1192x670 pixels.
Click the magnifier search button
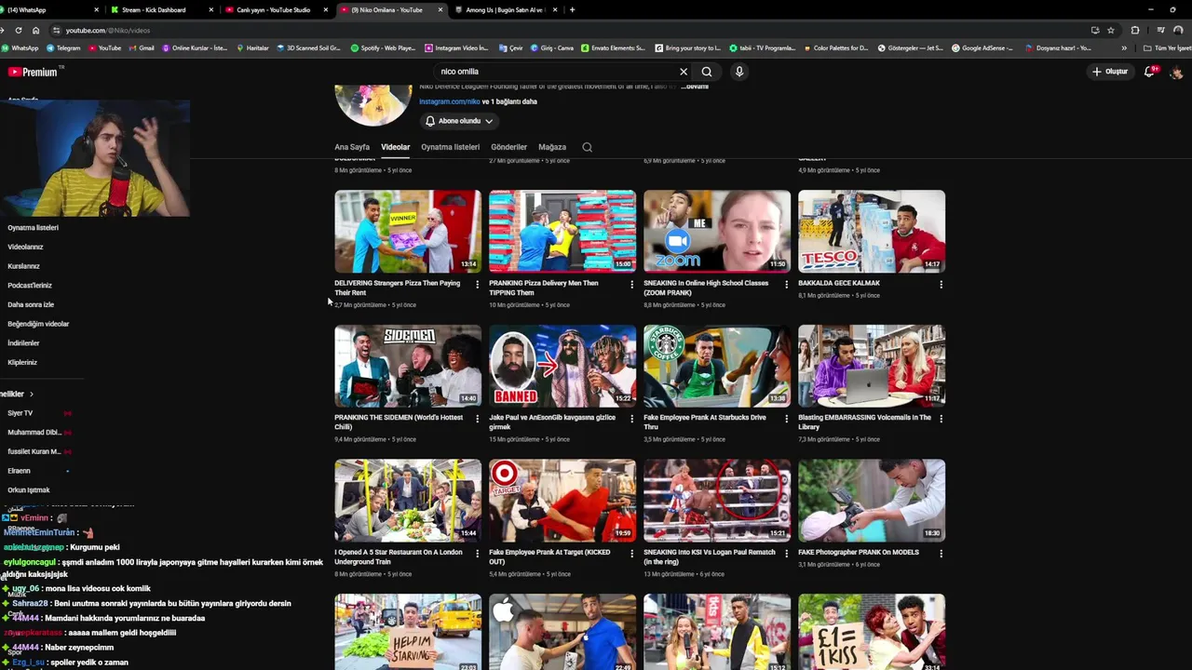(x=707, y=72)
